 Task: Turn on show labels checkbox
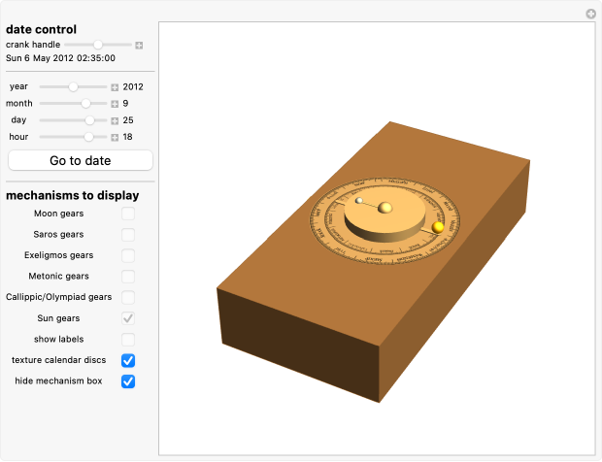[128, 340]
